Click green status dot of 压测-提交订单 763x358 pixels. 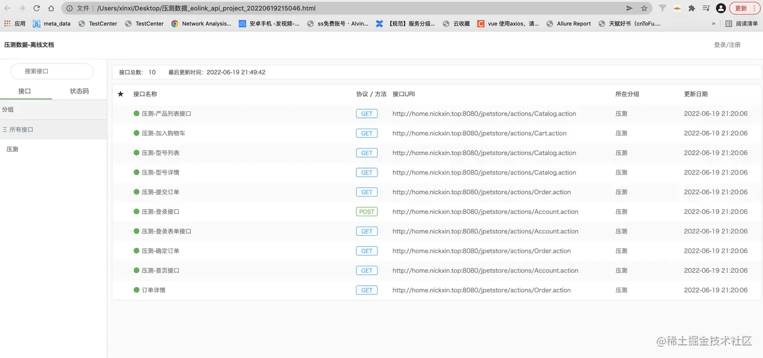(x=137, y=192)
